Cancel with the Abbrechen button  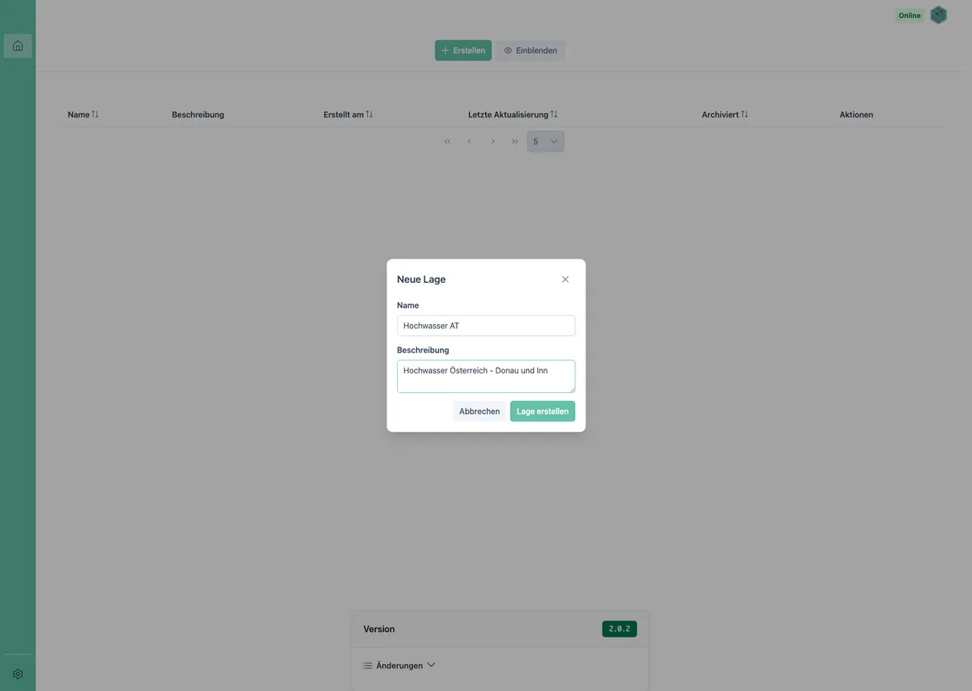coord(480,412)
